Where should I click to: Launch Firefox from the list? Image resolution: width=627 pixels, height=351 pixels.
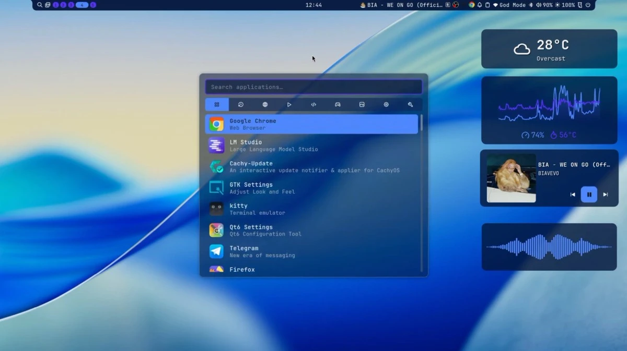(x=311, y=269)
